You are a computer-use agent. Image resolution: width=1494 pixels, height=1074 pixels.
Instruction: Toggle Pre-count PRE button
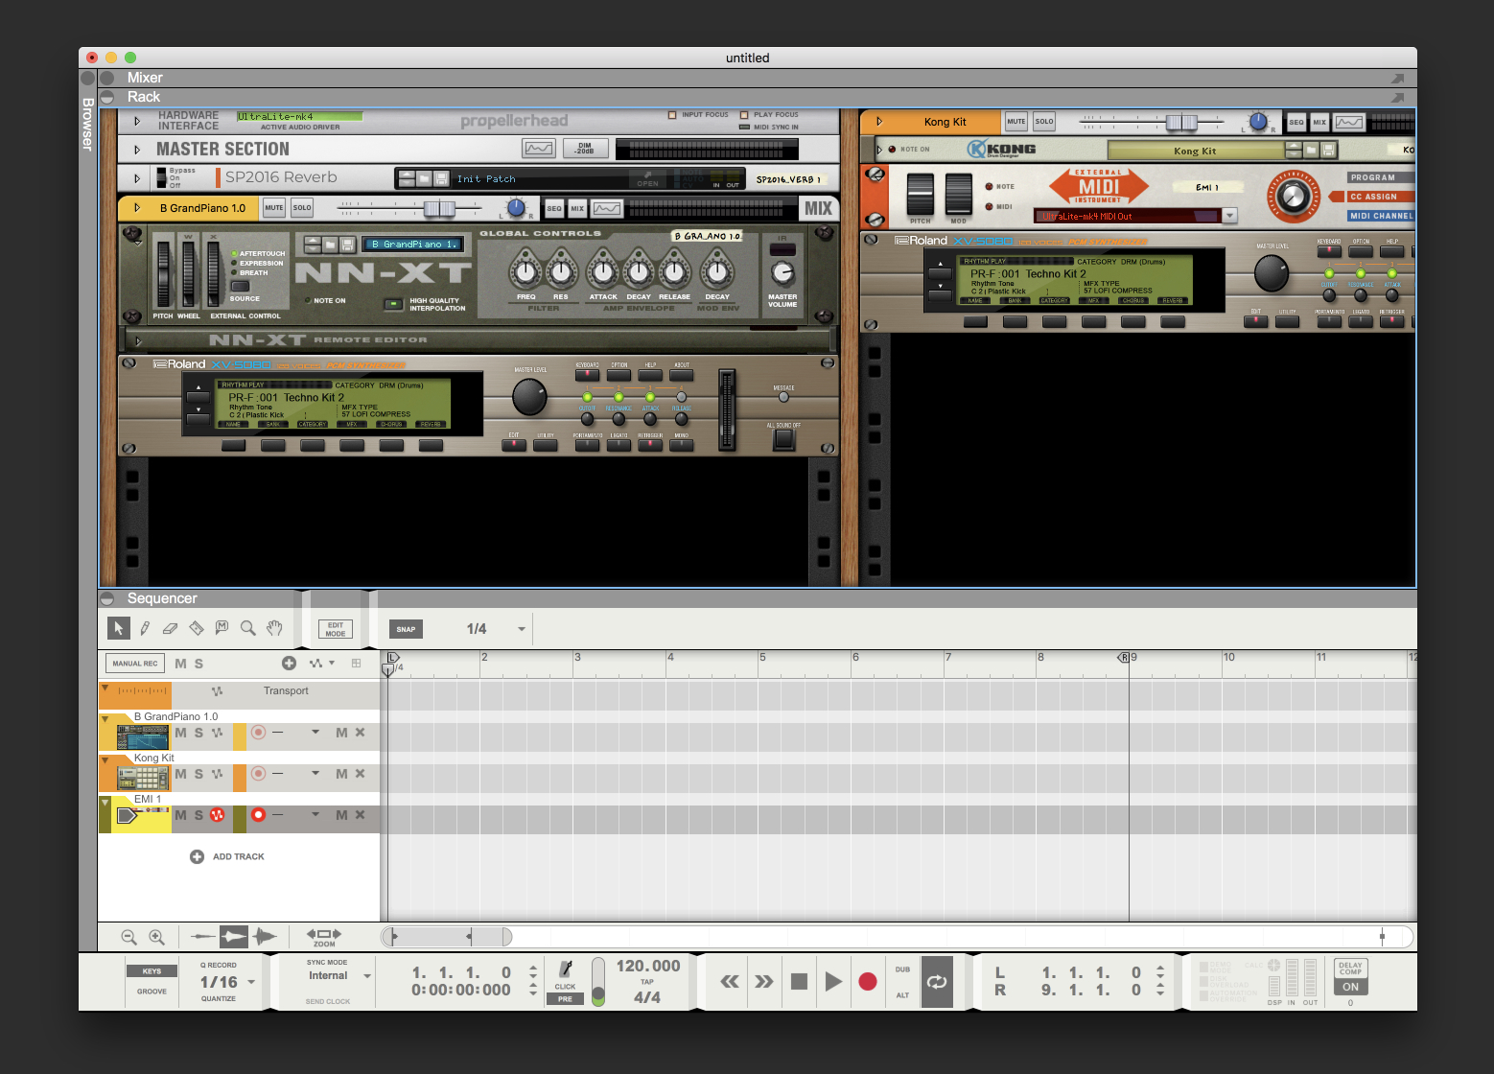pos(565,998)
